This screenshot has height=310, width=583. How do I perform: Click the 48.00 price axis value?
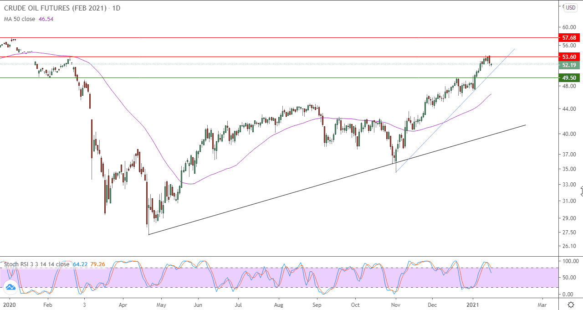569,86
